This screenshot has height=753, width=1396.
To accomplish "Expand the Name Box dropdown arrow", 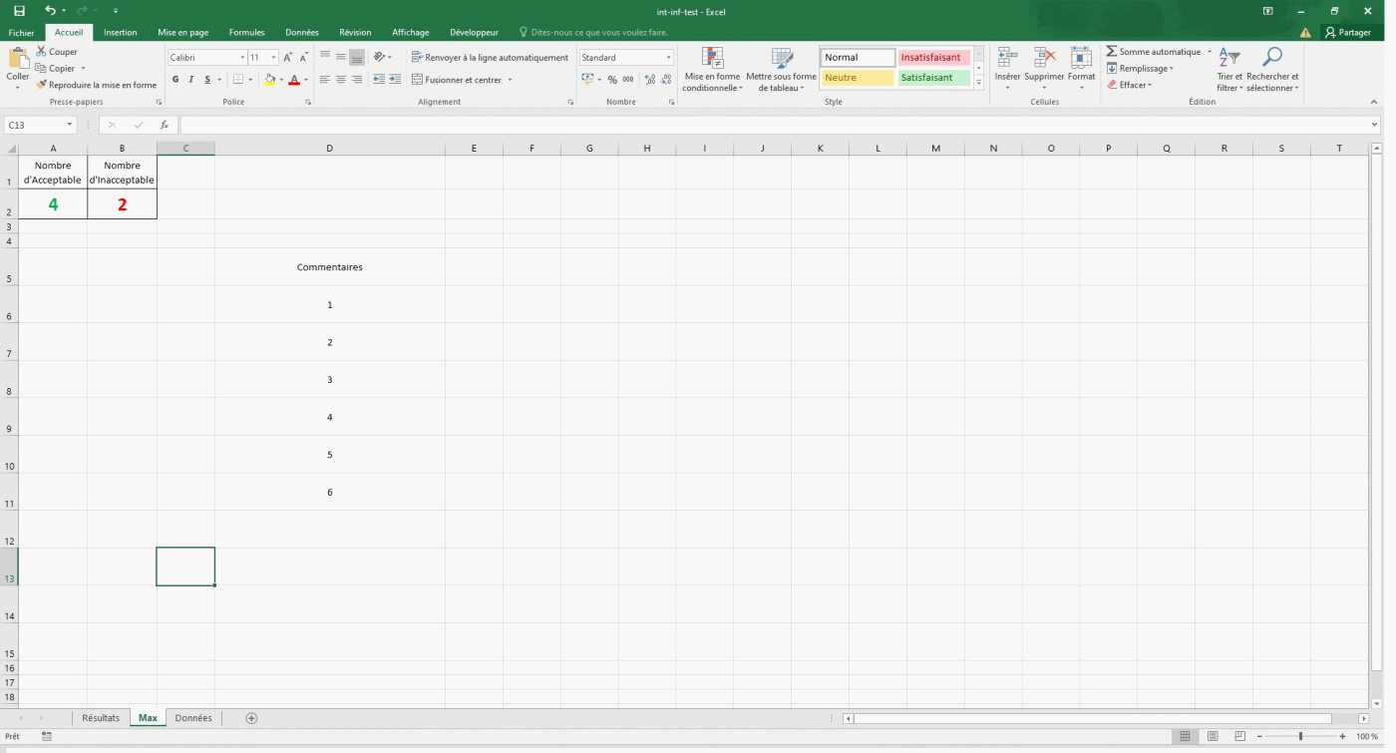I will pyautogui.click(x=70, y=126).
